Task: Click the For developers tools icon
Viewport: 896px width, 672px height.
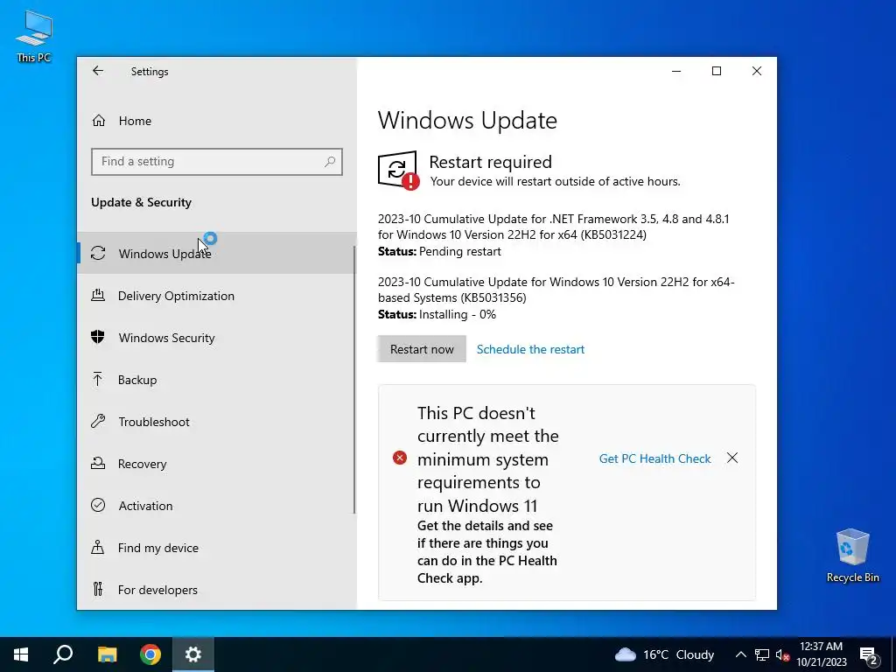Action: click(x=98, y=589)
